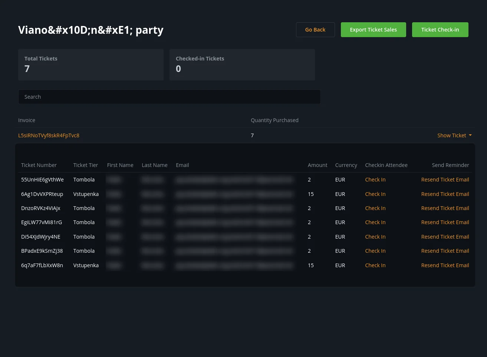Viewport: 487px width, 357px height.
Task: Check in ticket BPadxE9kSmZj38
Action: coord(375,251)
